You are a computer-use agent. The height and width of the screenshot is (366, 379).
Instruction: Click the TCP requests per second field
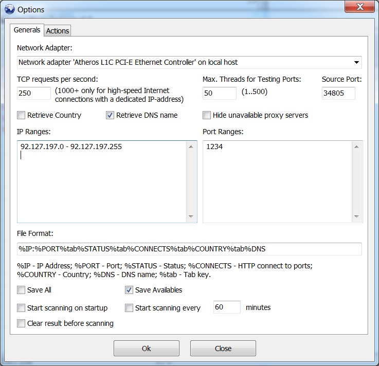click(34, 93)
